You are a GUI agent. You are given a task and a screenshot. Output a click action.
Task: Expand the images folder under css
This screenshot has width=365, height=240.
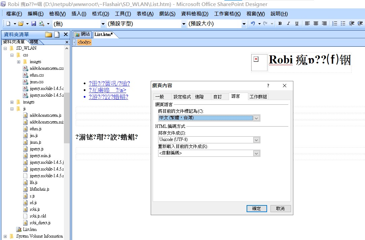(x=19, y=62)
